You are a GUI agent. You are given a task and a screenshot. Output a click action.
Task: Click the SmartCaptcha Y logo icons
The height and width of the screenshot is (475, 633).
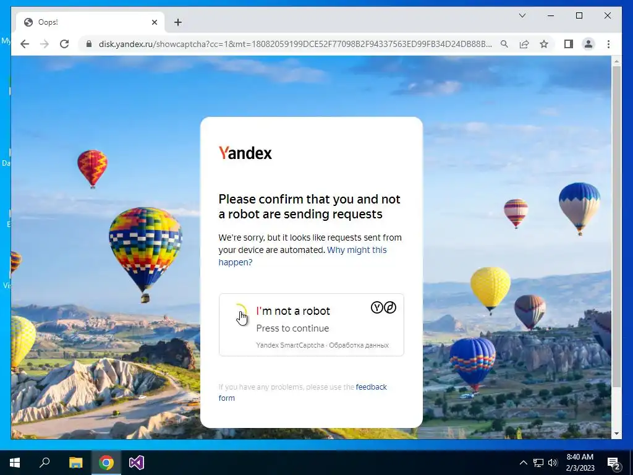[383, 308]
